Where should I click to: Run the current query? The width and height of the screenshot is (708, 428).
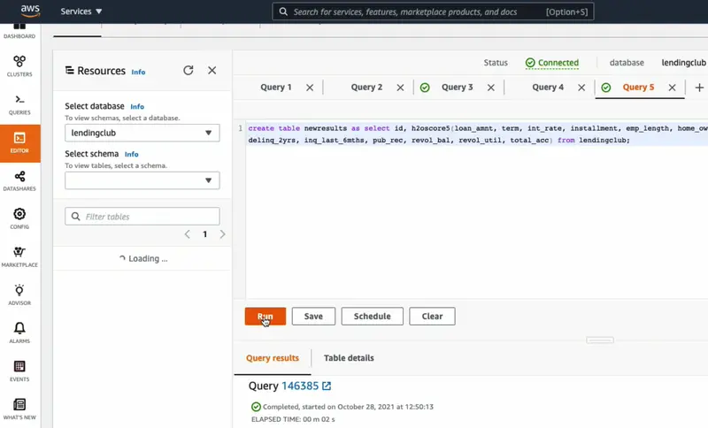pos(265,317)
